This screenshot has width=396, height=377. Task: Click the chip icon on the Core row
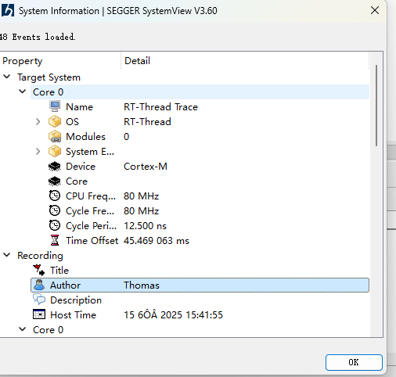coord(55,181)
